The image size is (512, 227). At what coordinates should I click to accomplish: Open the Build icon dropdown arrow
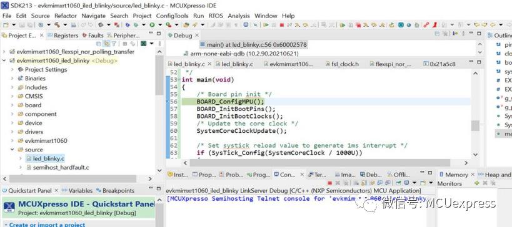point(65,25)
